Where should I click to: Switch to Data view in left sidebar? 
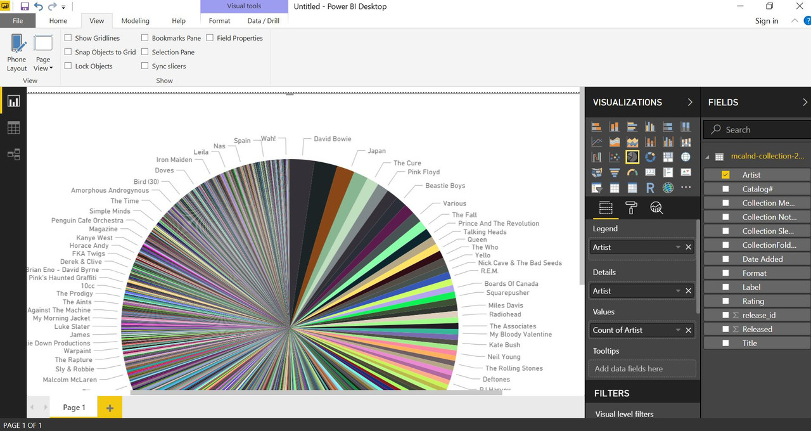point(13,128)
